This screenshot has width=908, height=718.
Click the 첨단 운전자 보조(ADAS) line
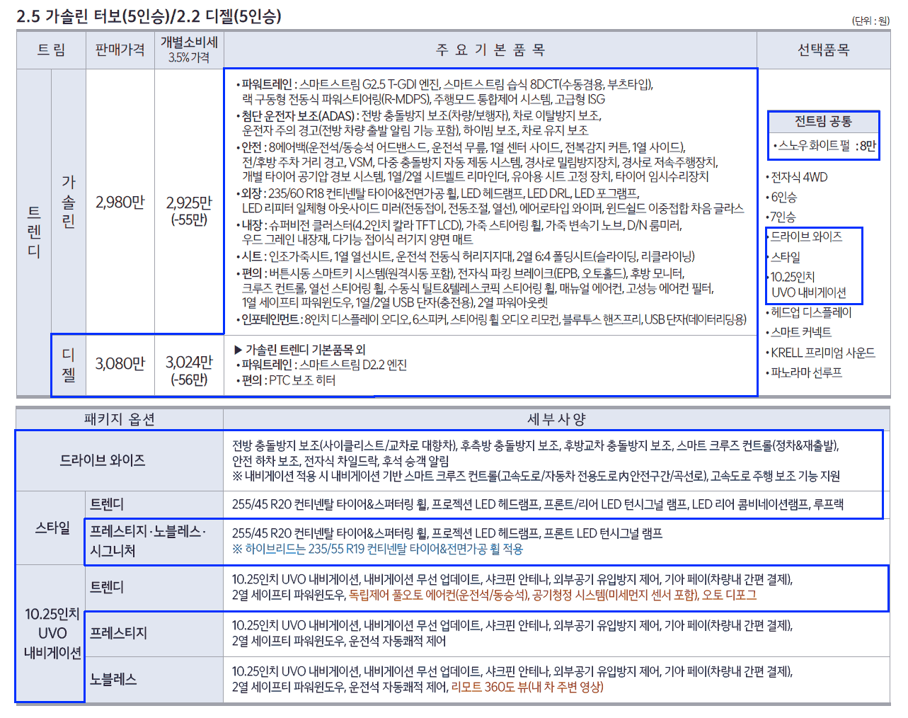[x=419, y=123]
